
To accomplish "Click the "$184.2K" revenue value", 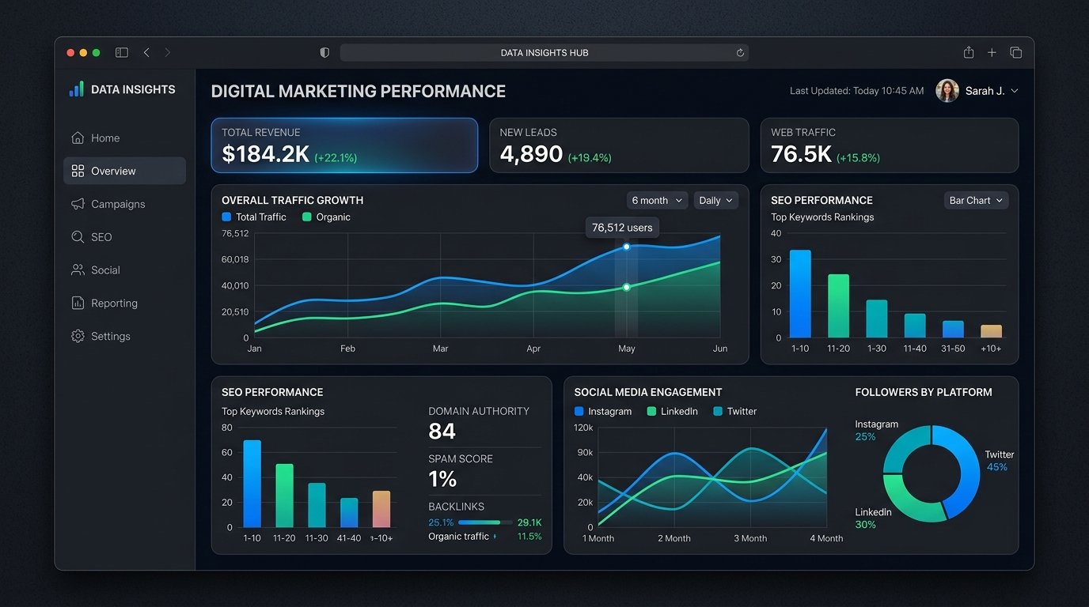I will (265, 154).
